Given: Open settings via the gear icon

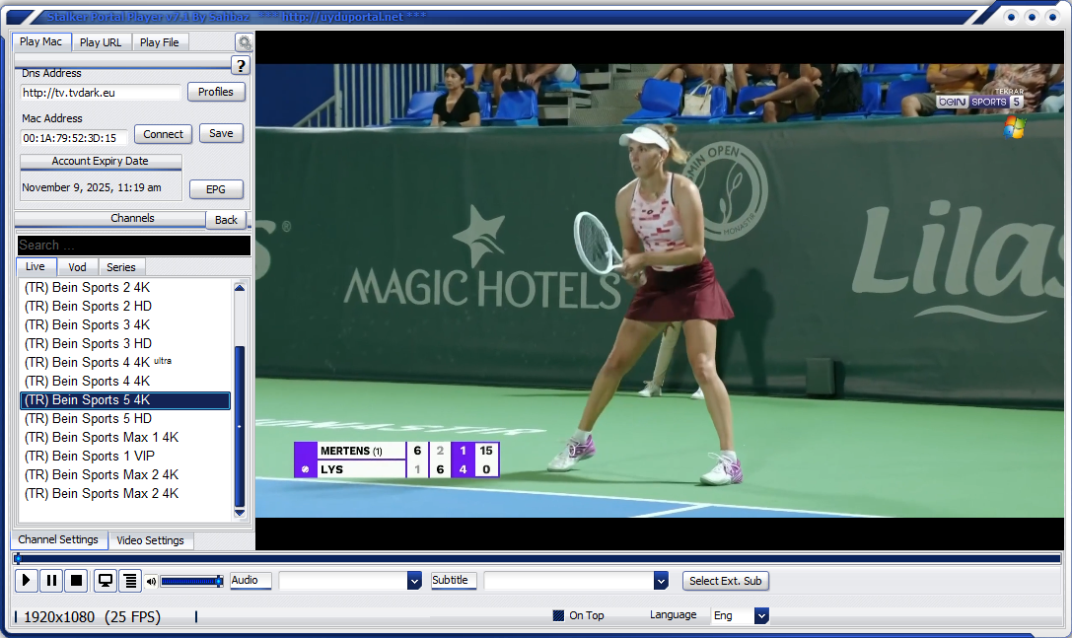Looking at the screenshot, I should point(244,42).
